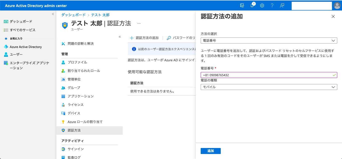Open the notifications bell icon
The image size is (342, 159).
252,5
